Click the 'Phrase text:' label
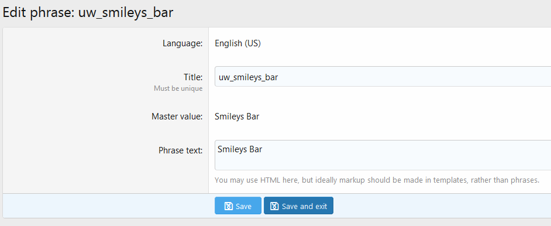The height and width of the screenshot is (226, 551). (181, 150)
